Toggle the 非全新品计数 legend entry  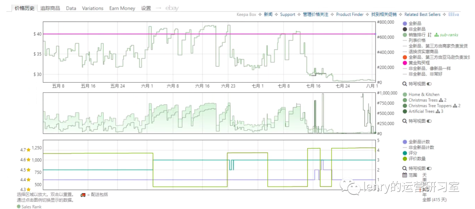[x=421, y=147]
